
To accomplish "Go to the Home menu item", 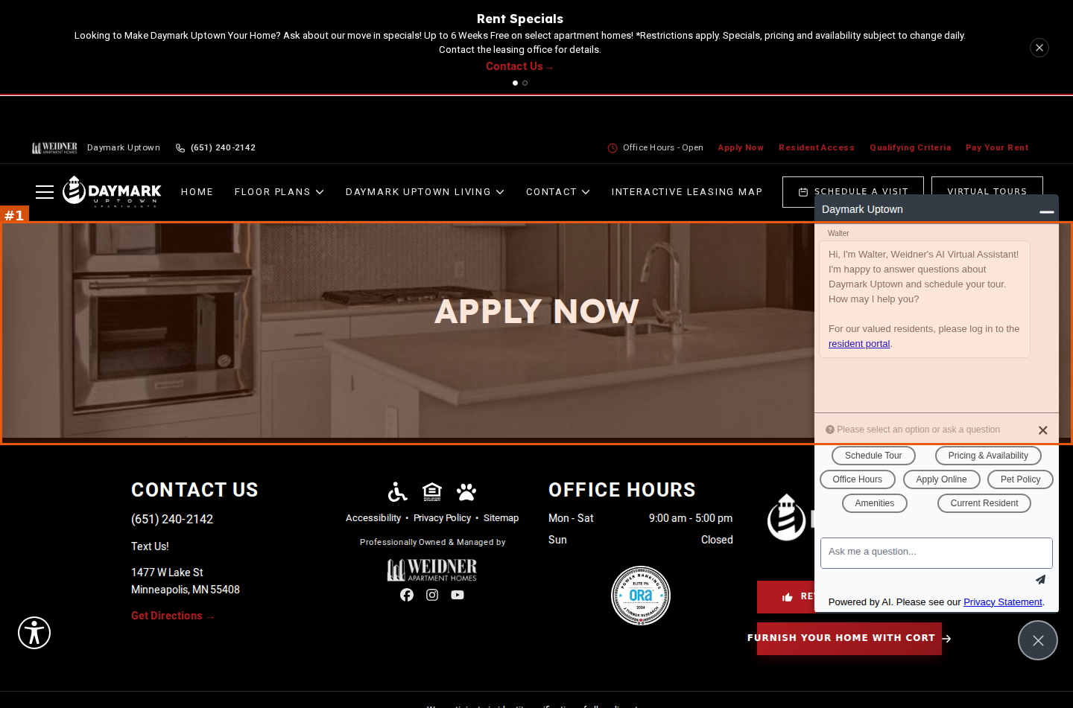I will click(x=197, y=192).
